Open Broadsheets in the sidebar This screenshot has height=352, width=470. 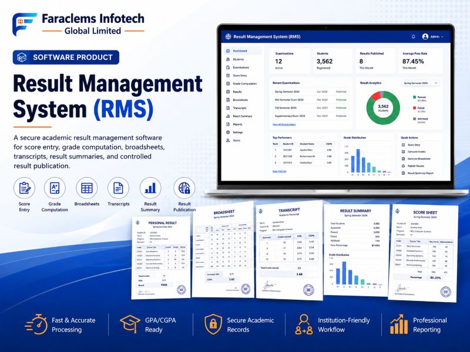pos(240,100)
